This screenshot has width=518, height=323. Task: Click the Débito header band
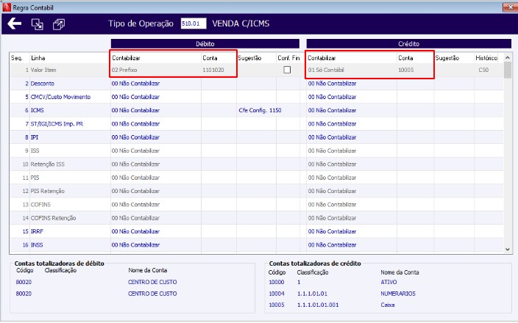(x=205, y=43)
